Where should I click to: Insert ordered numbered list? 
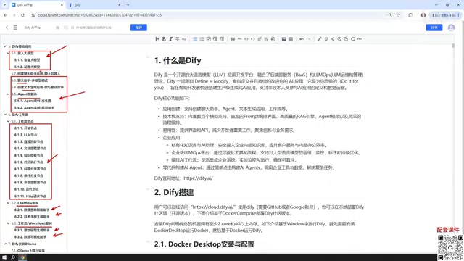202,39
